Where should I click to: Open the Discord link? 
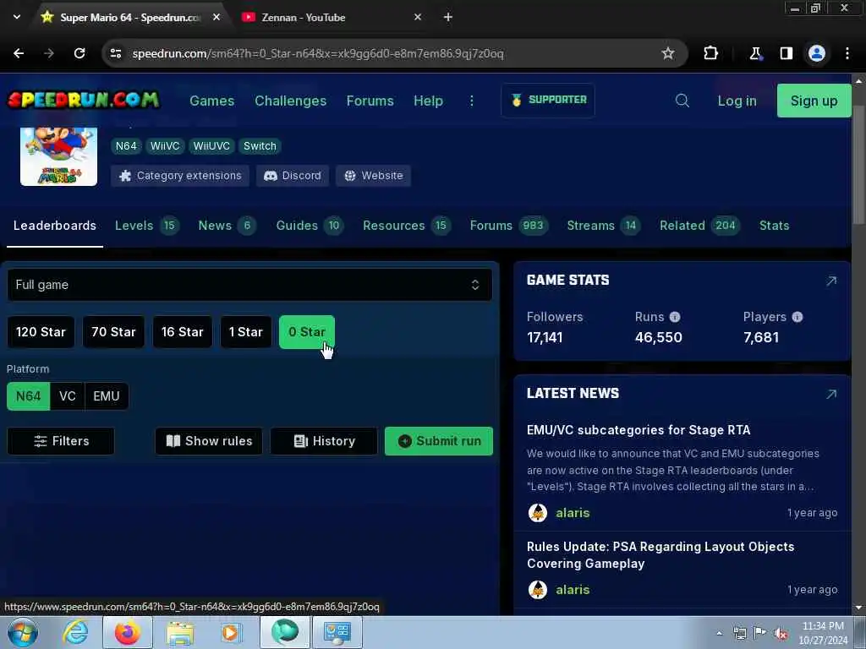pyautogui.click(x=292, y=176)
